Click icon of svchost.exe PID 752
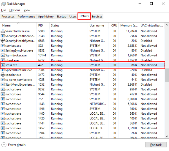 coord(3,99)
